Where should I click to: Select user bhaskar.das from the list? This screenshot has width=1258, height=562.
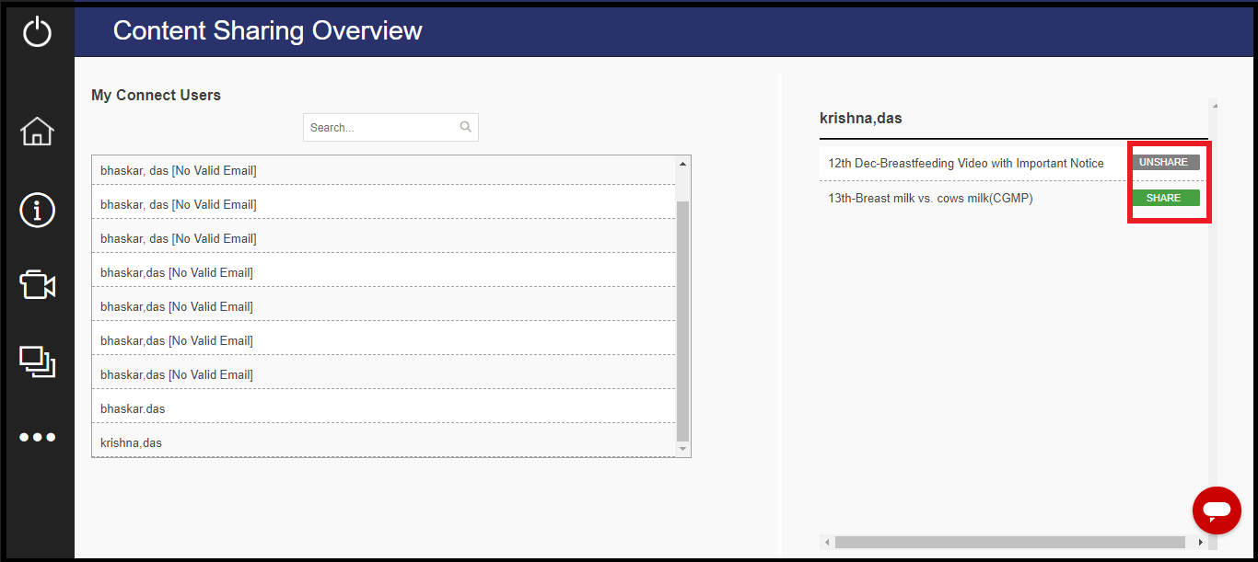133,408
